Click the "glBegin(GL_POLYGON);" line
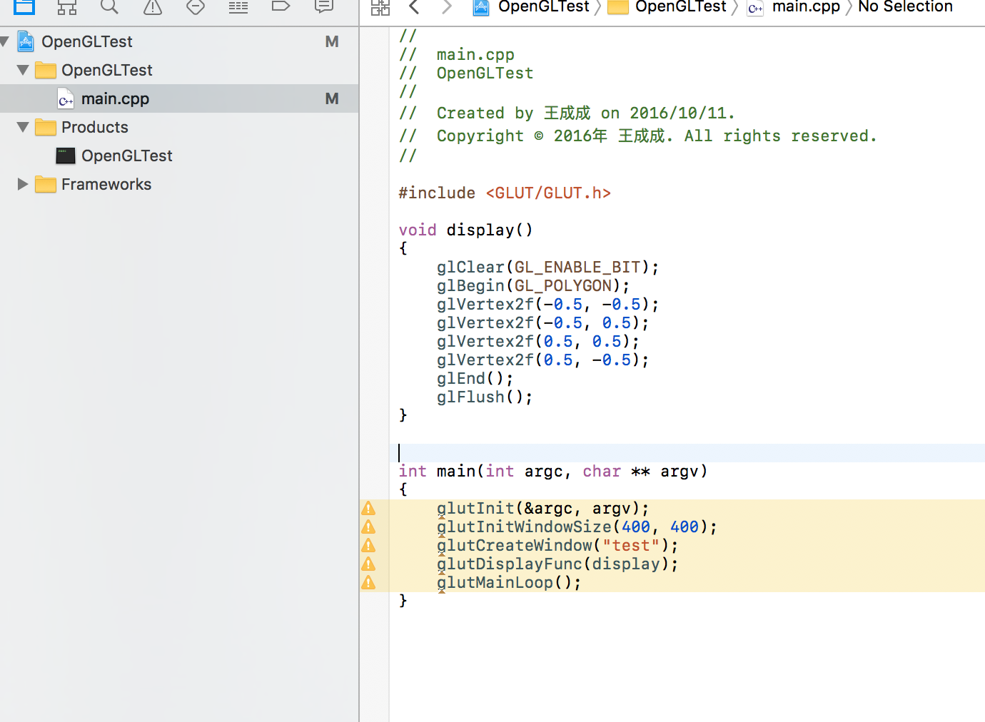The height and width of the screenshot is (722, 985). [x=533, y=285]
